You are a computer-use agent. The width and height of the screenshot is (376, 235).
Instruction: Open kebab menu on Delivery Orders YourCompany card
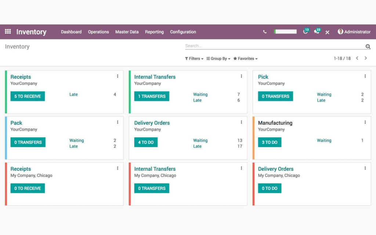(x=242, y=122)
